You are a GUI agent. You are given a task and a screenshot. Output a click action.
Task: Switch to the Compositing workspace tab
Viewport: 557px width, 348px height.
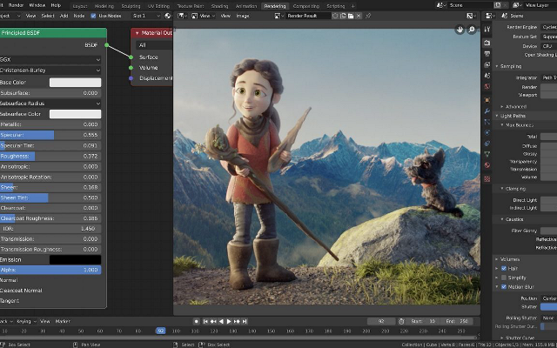click(x=306, y=6)
